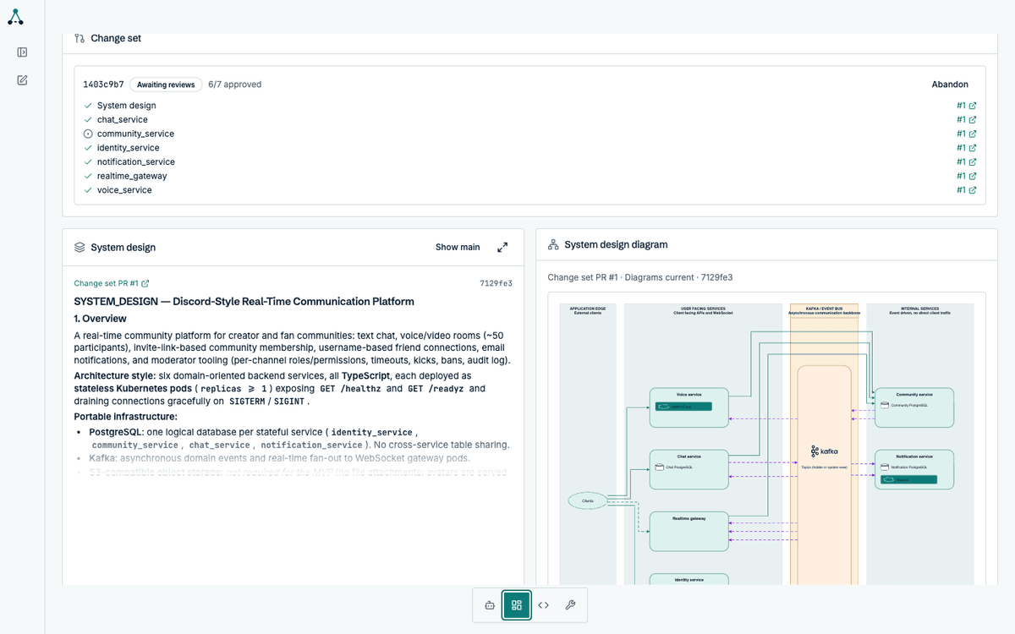The image size is (1015, 634).
Task: Select the identity_service row
Action: [529, 148]
